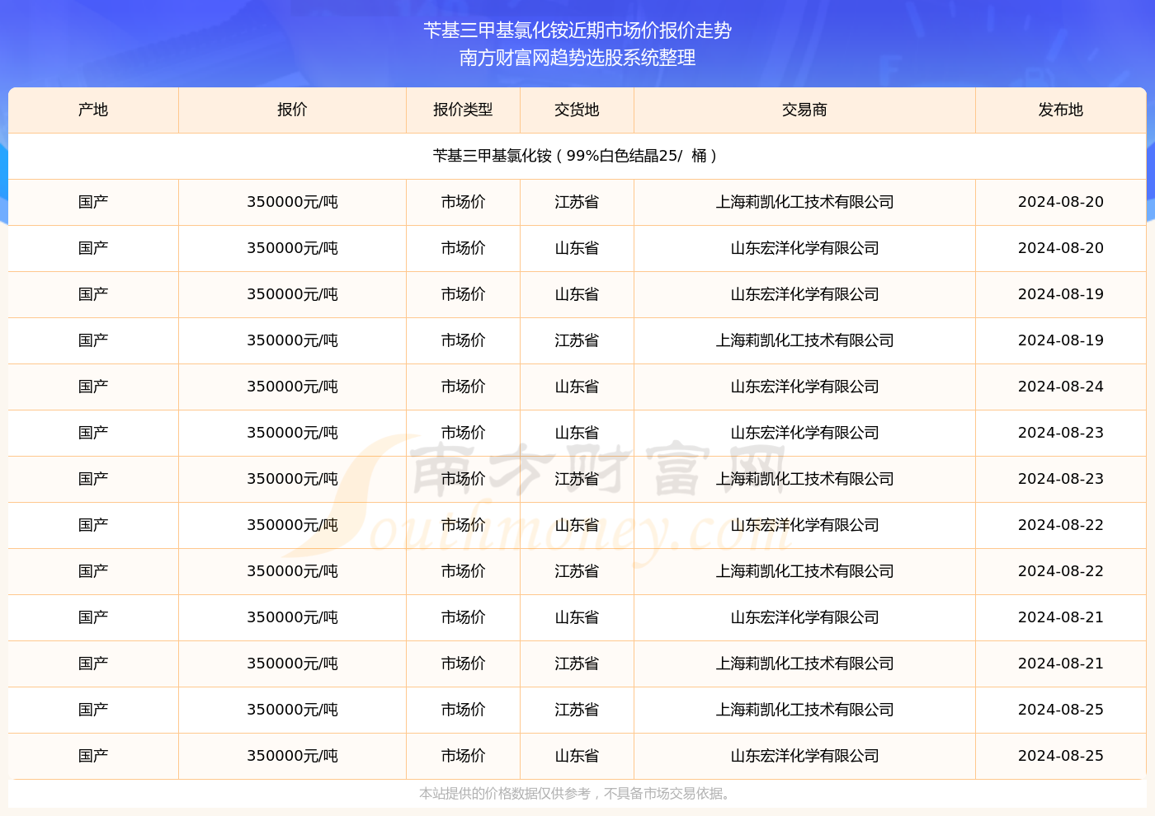
Task: Click 山东宏洋化学有限公司 in the 2024-08-24 row
Action: pos(804,387)
